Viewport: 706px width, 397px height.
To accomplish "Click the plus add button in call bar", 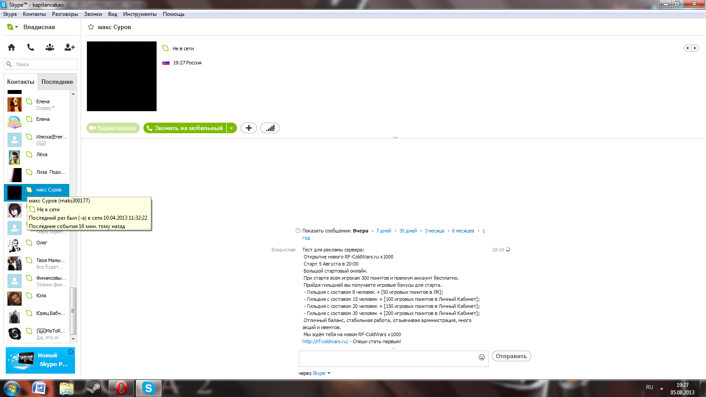I will point(249,128).
